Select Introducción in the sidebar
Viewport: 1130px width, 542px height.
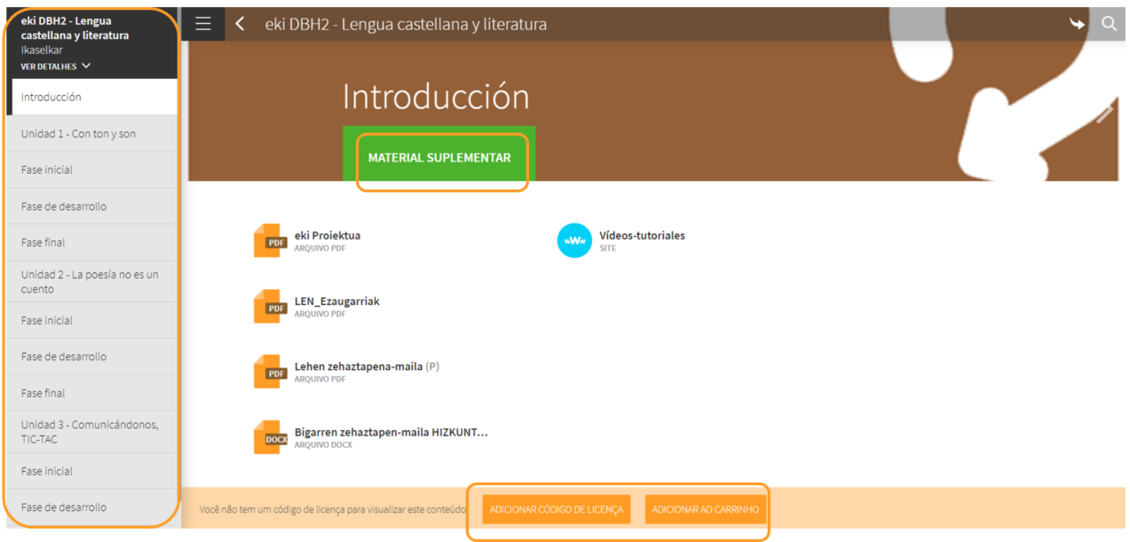point(51,98)
